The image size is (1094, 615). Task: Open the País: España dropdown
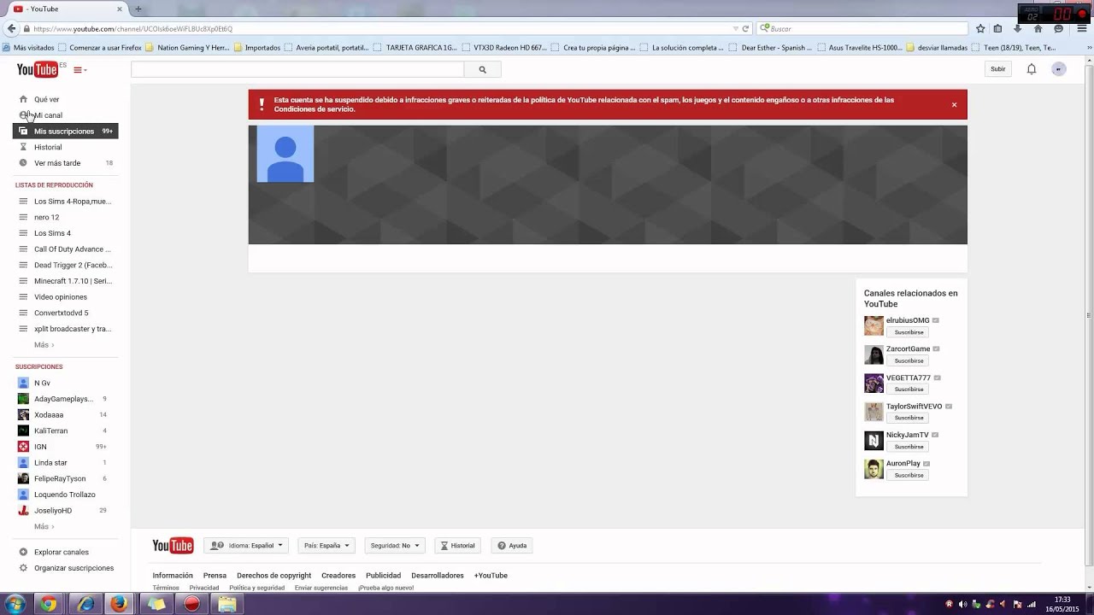[326, 546]
